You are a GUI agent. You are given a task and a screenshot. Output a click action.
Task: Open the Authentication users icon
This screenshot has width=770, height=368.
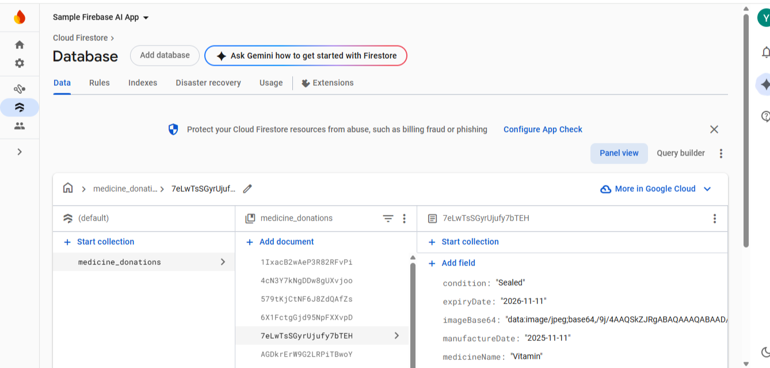click(x=20, y=126)
